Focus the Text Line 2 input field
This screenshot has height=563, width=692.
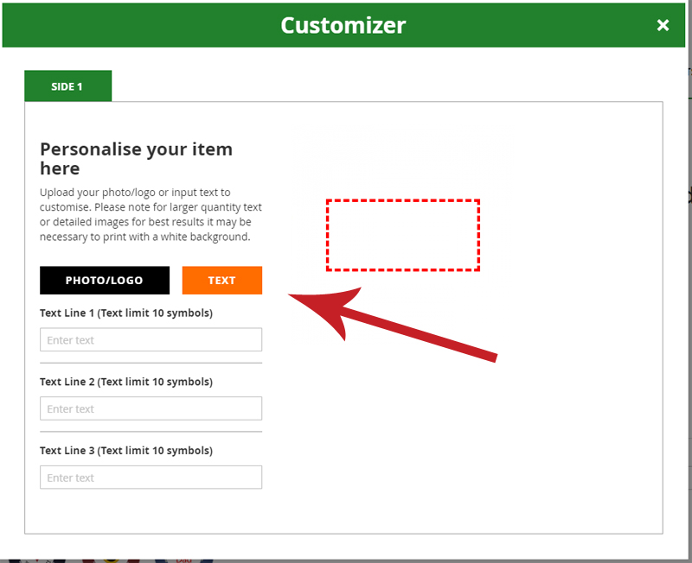tap(151, 408)
